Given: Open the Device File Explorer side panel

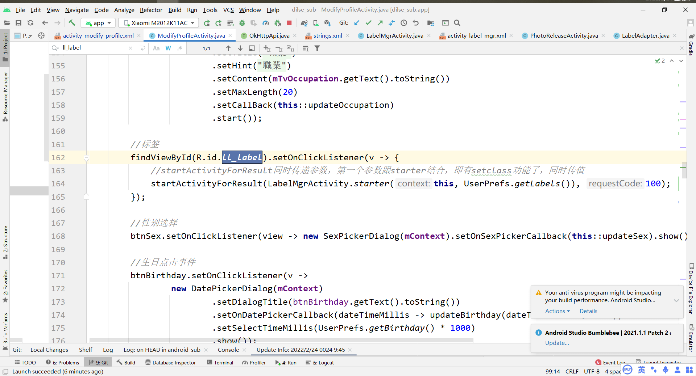Looking at the screenshot, I should pos(691,288).
